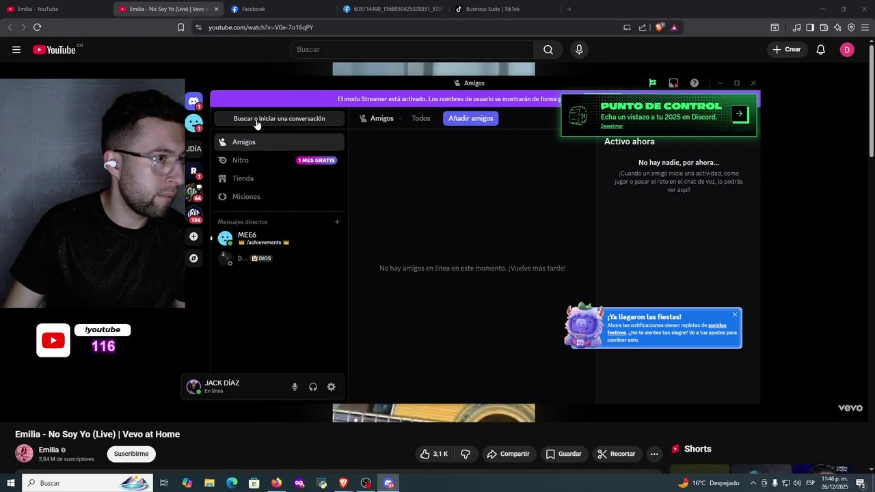This screenshot has height=492, width=875.
Task: Create new direct message plus icon
Action: tap(337, 222)
